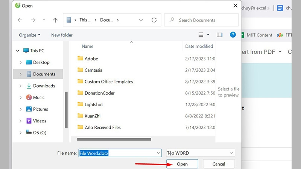Expand the address bar history dropdown
Viewport: 301px width, 169px height.
pos(141,20)
